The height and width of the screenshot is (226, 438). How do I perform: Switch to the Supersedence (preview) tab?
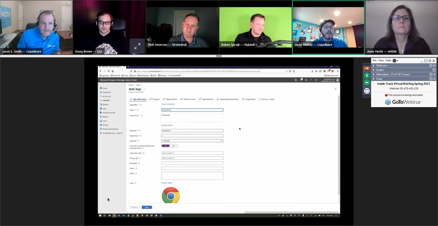pyautogui.click(x=227, y=99)
